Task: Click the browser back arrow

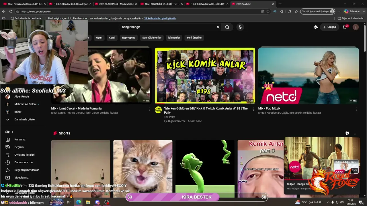Action: (x=4, y=11)
